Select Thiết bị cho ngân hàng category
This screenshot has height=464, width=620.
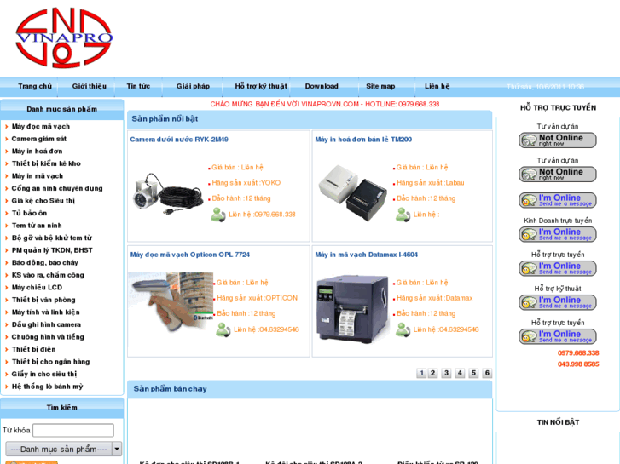click(50, 362)
